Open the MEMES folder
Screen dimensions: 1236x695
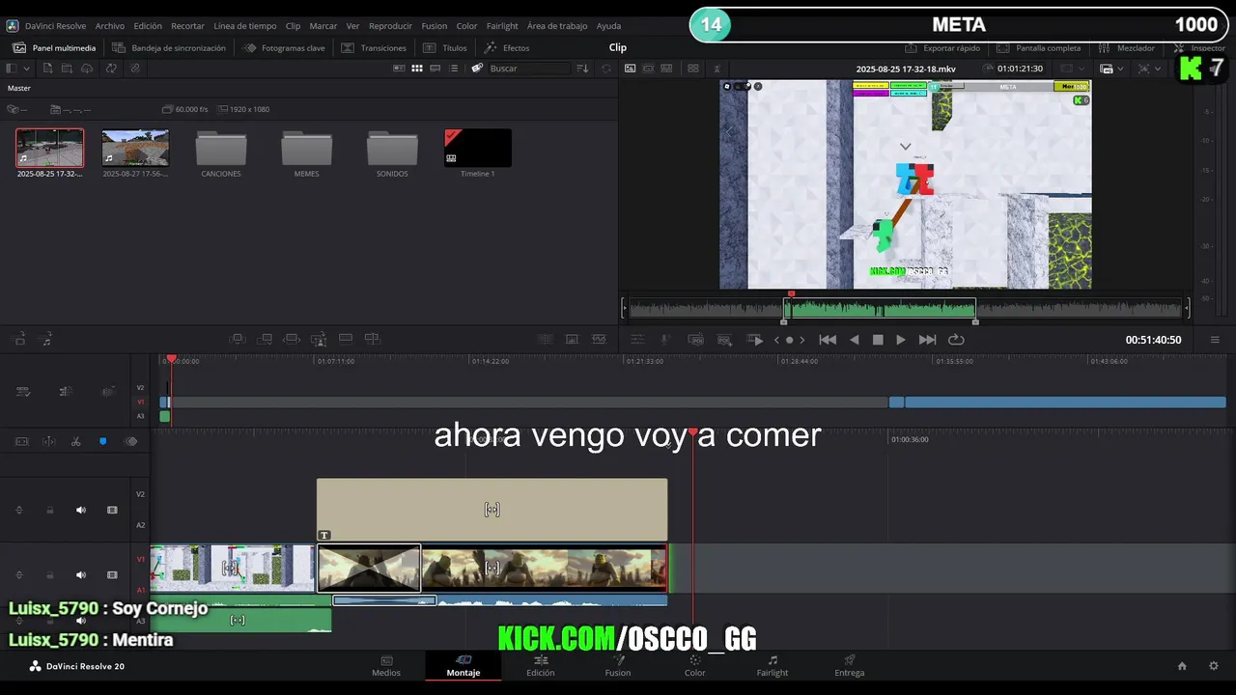306,148
